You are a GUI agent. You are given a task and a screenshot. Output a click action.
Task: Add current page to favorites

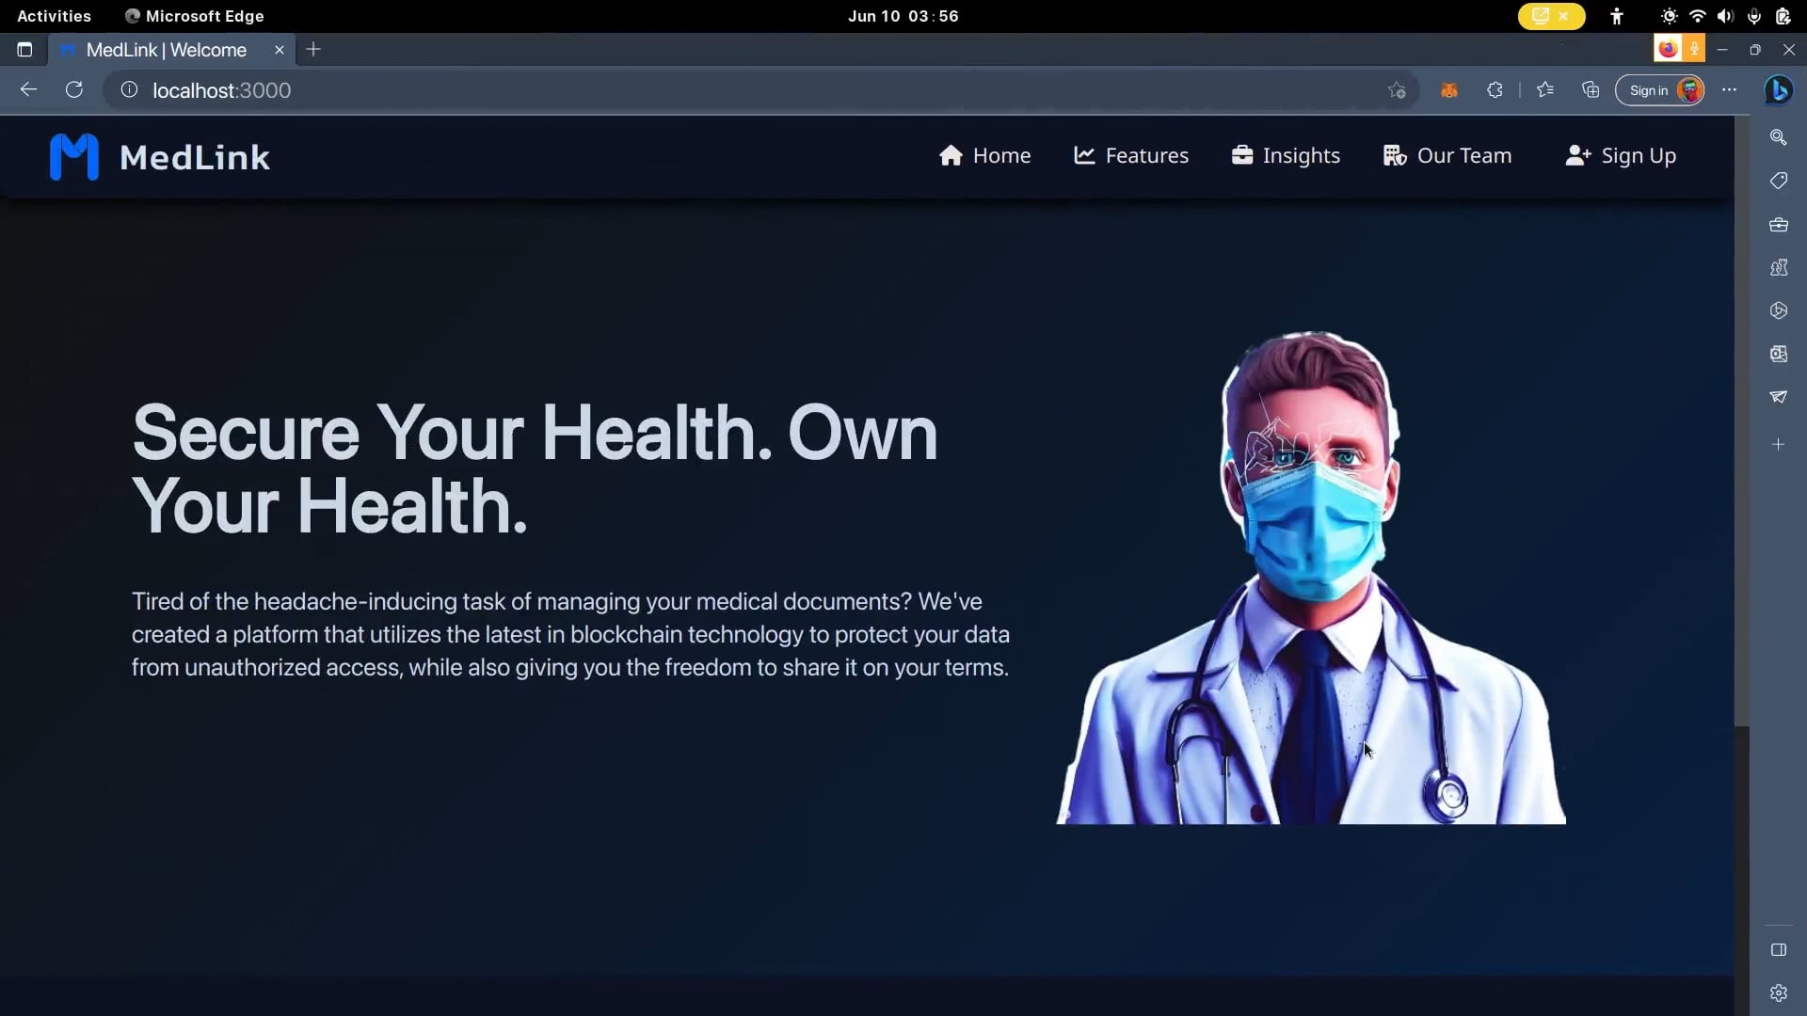(1397, 89)
